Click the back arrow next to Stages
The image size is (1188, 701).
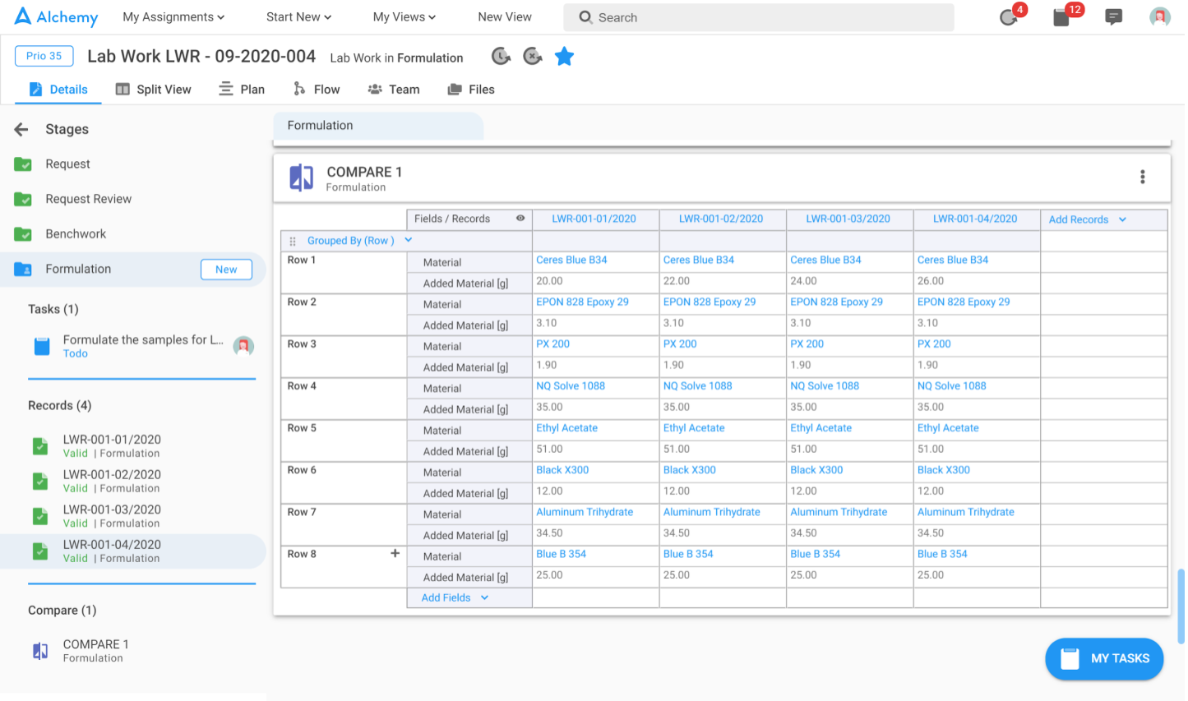(21, 129)
